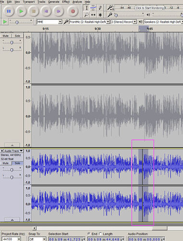
Task: Click the Pause transport button
Action: pos(9,11)
